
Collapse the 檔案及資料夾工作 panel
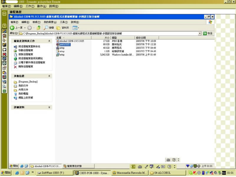[49, 41]
